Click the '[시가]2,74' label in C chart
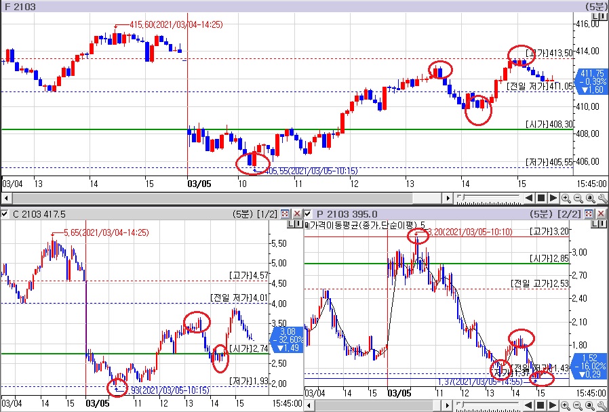Screen dimensions: 609x412 (x=249, y=348)
